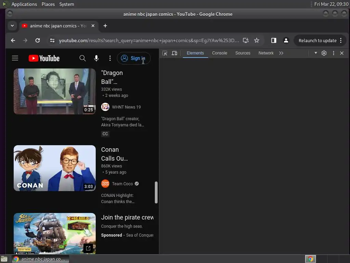The height and width of the screenshot is (263, 350).
Task: Open the Places menu
Action: [48, 4]
